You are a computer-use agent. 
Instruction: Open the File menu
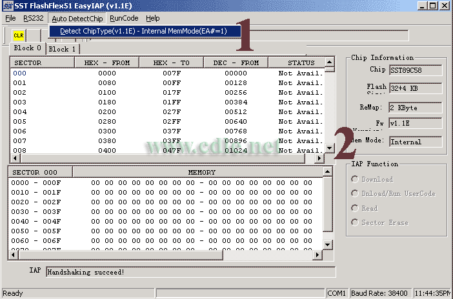pos(10,18)
